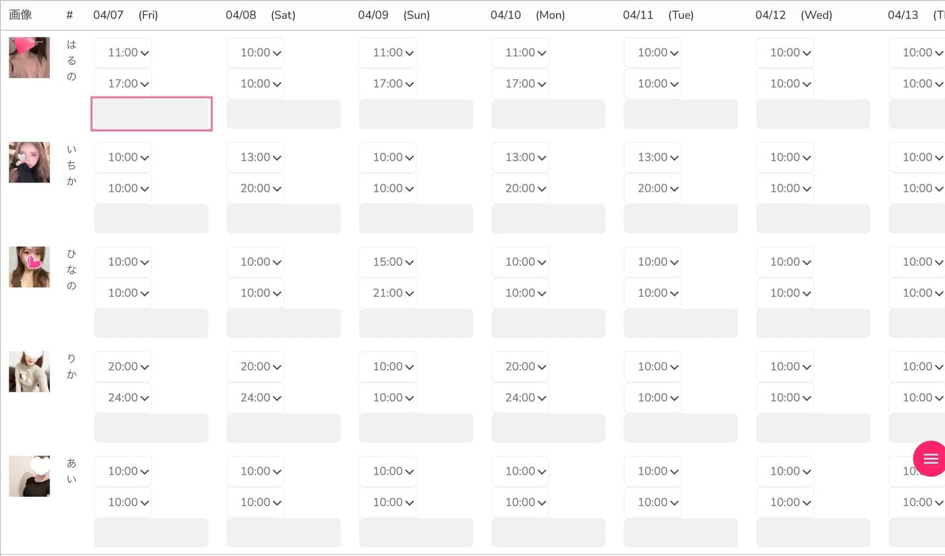Open いちか profile image
Viewport: 945px width, 556px height.
pyautogui.click(x=30, y=162)
